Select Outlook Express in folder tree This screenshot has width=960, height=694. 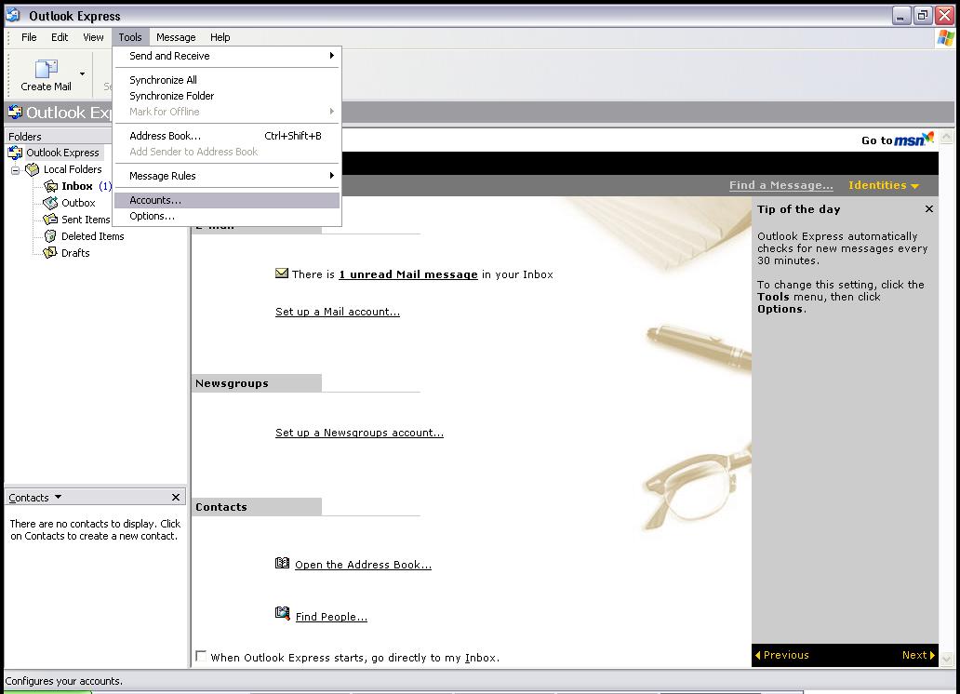pyautogui.click(x=62, y=153)
